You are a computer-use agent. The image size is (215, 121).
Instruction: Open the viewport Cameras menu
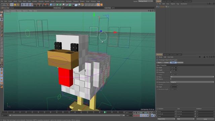coord(13,11)
